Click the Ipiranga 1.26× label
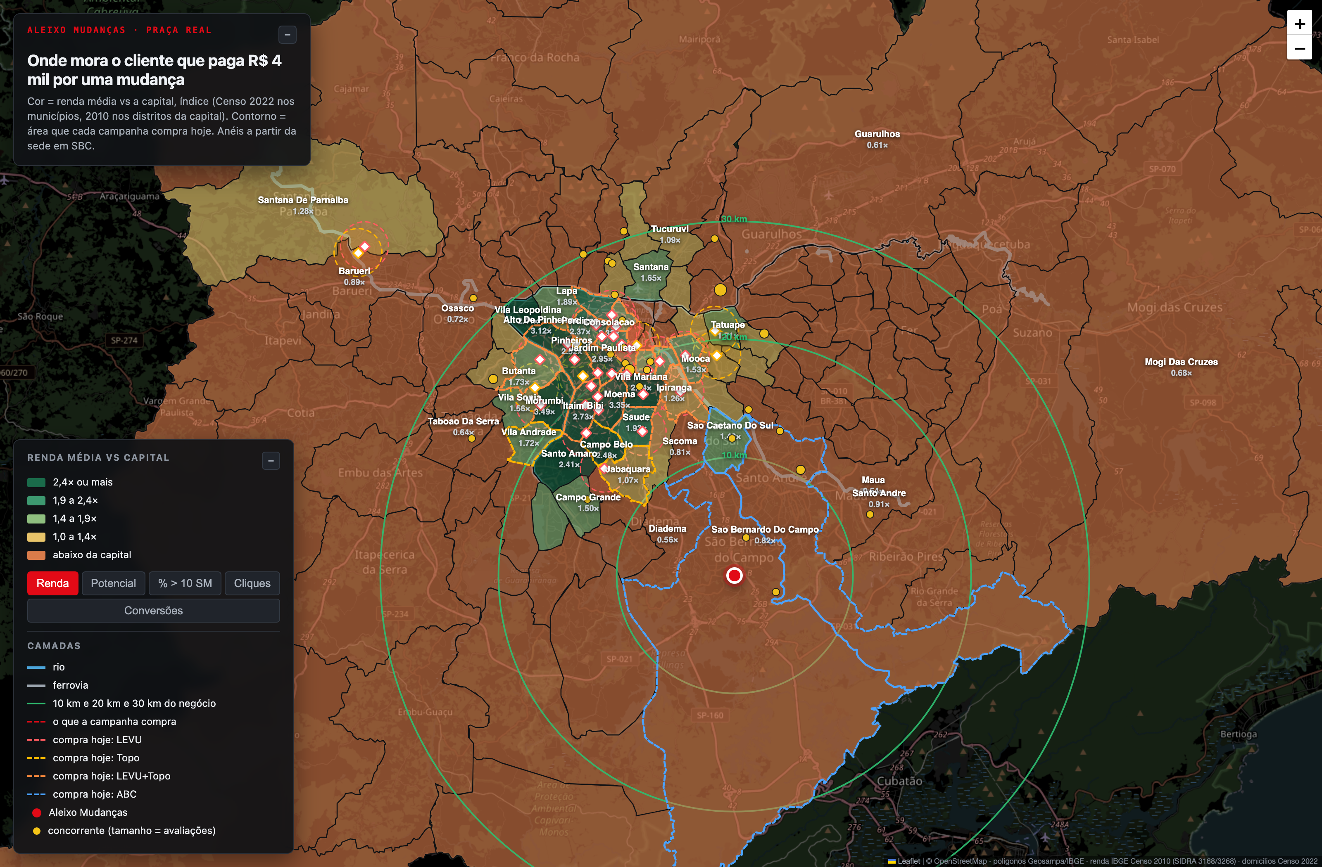This screenshot has height=867, width=1322. 674,393
